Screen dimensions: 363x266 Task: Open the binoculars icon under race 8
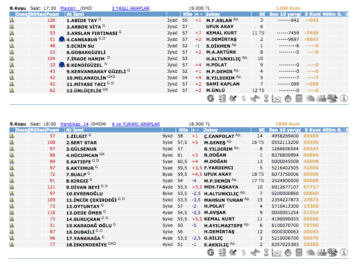click(255, 99)
